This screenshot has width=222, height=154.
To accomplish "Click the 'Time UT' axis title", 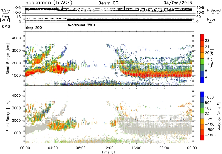I will [x=109, y=152].
